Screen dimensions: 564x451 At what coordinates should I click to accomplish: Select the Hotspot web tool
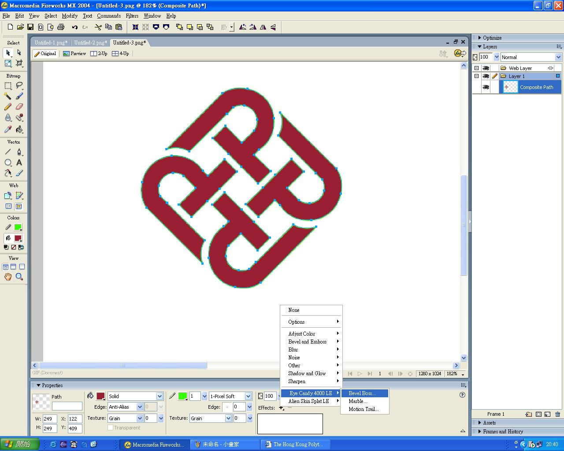(8, 196)
